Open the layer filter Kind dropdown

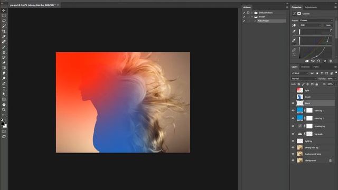[x=300, y=73]
